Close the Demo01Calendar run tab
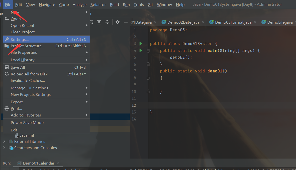This screenshot has width=296, height=170. [58, 163]
